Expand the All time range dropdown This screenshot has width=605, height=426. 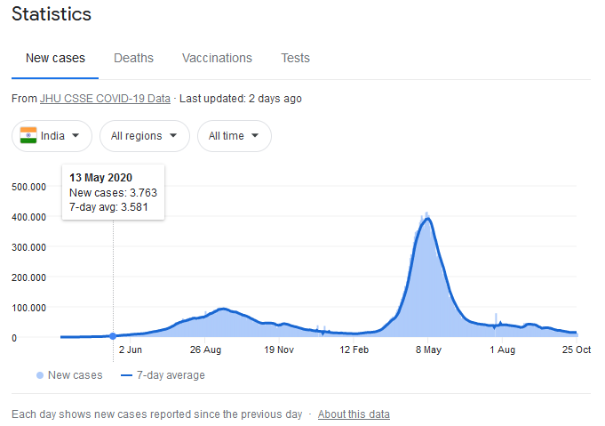(235, 136)
